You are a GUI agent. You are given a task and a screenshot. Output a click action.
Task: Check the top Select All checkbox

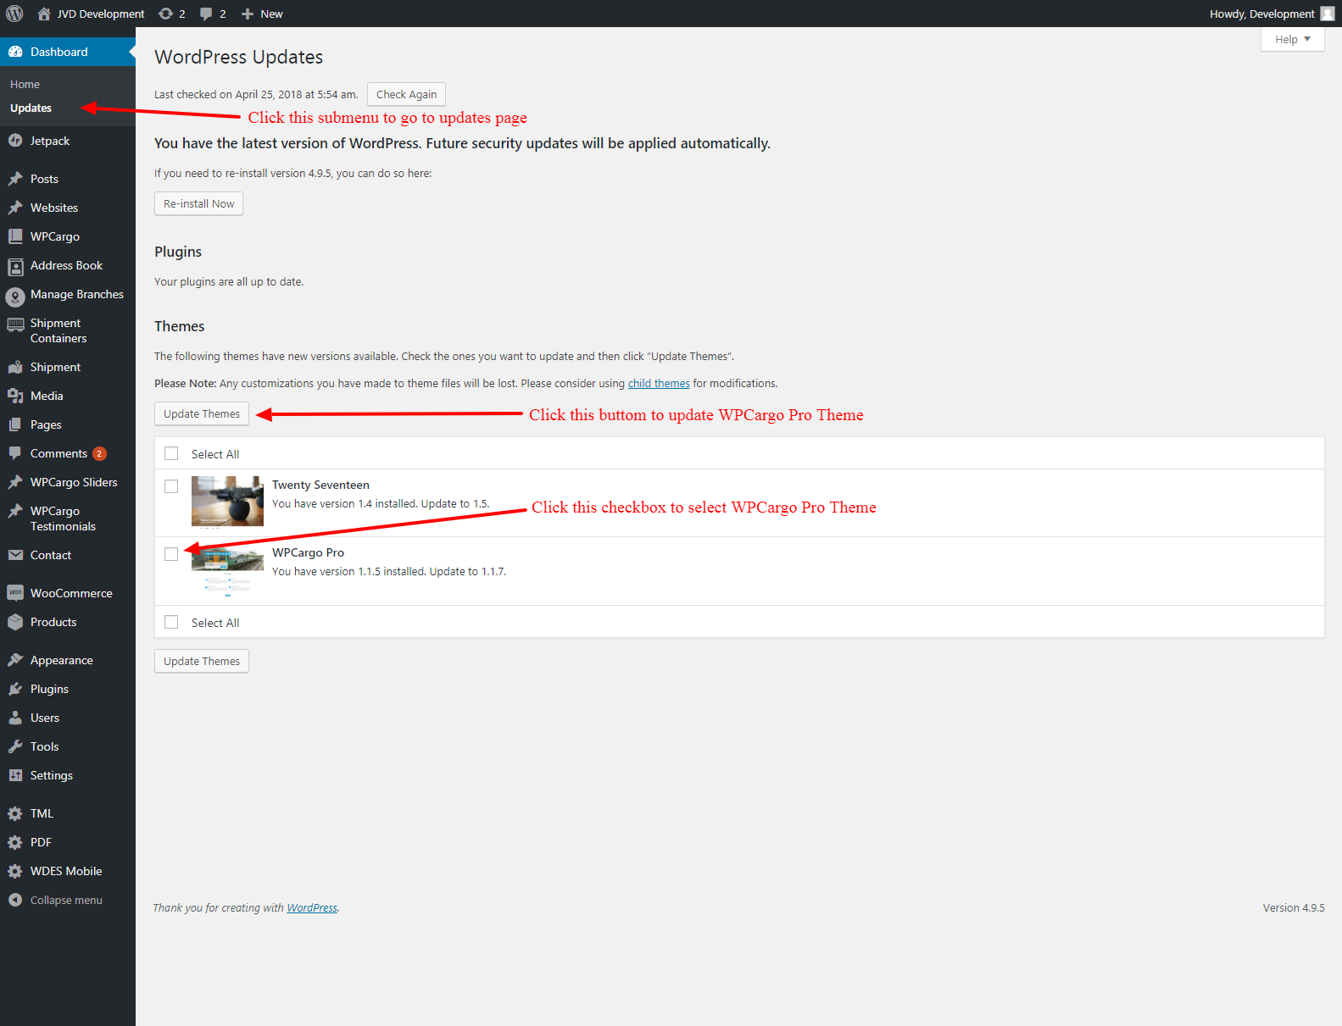pyautogui.click(x=171, y=453)
